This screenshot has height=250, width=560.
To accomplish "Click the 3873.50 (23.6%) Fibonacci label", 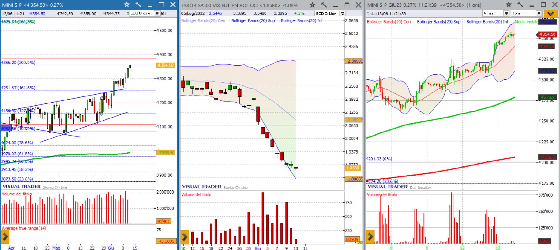I will point(17,179).
